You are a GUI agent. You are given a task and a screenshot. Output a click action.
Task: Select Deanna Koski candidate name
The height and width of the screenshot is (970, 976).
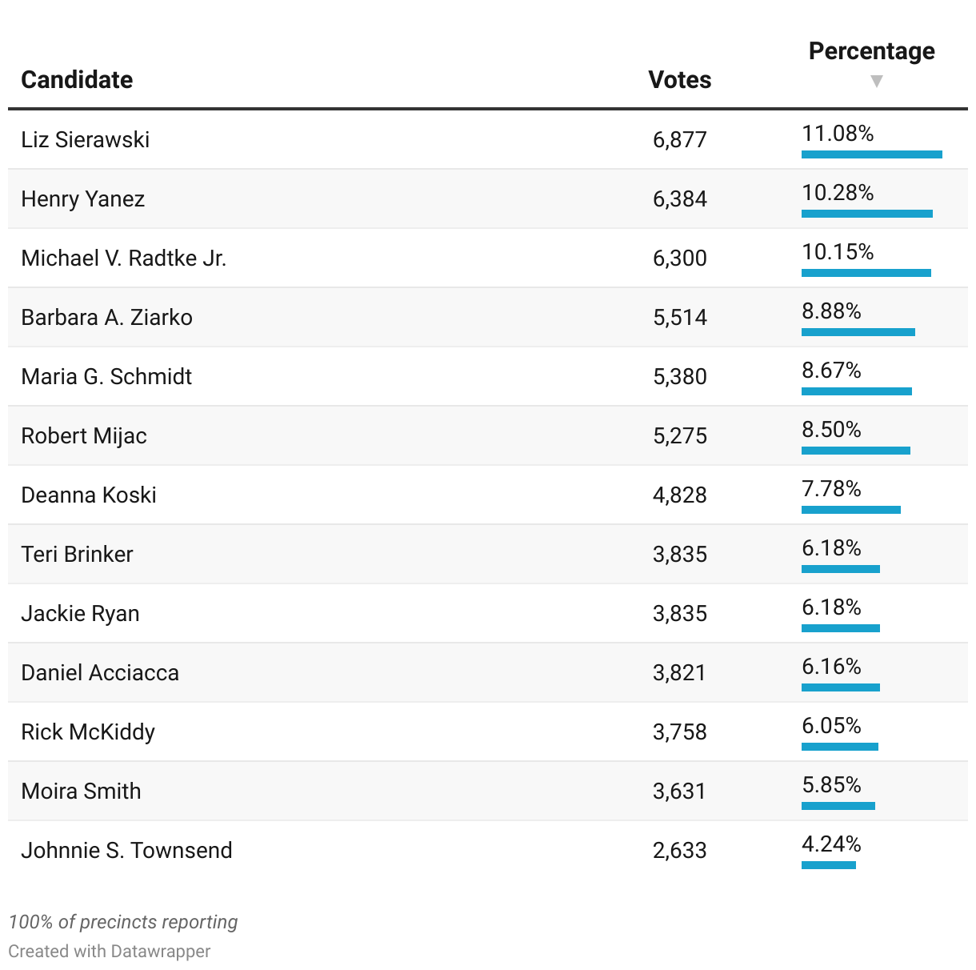(89, 495)
